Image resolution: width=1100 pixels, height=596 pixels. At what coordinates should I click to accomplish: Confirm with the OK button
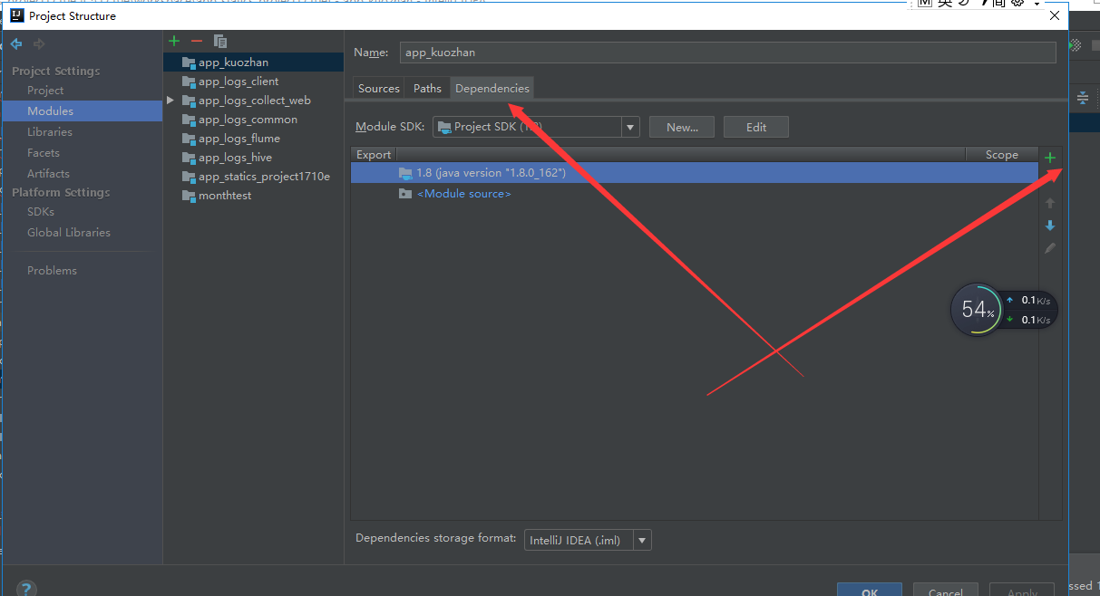(x=870, y=590)
